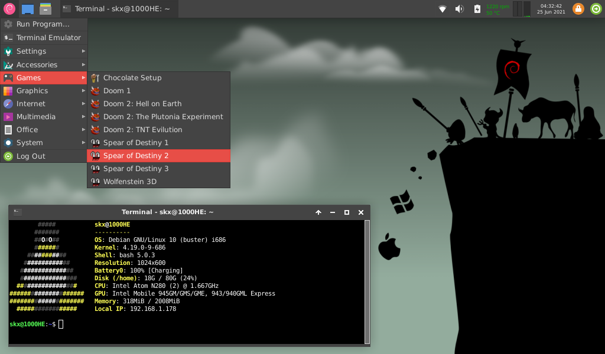
Task: Expand the arrow beside Games
Action: click(x=83, y=77)
